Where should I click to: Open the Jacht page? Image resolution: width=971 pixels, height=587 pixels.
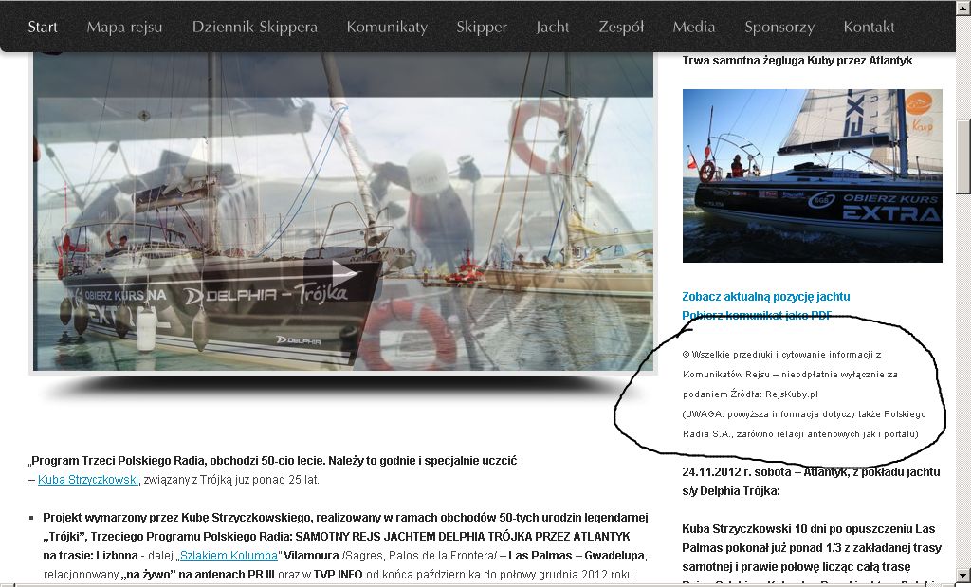(553, 27)
